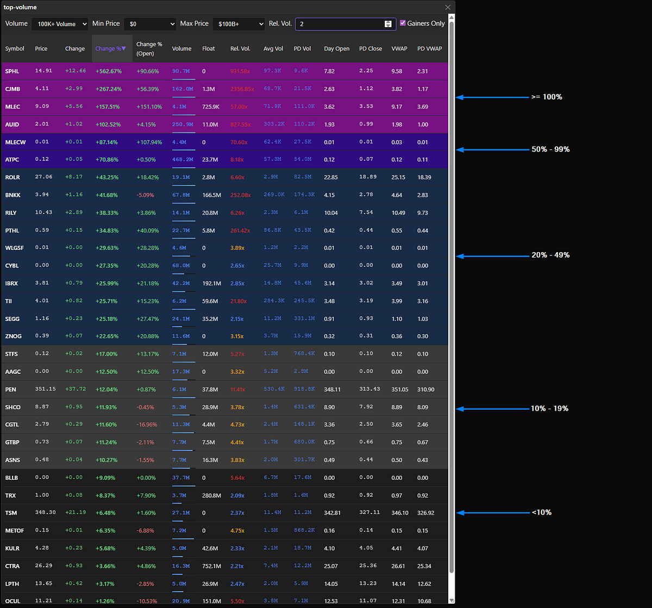Click the scrollbar up arrow
Screen dimensions: 652x608
pos(452,18)
